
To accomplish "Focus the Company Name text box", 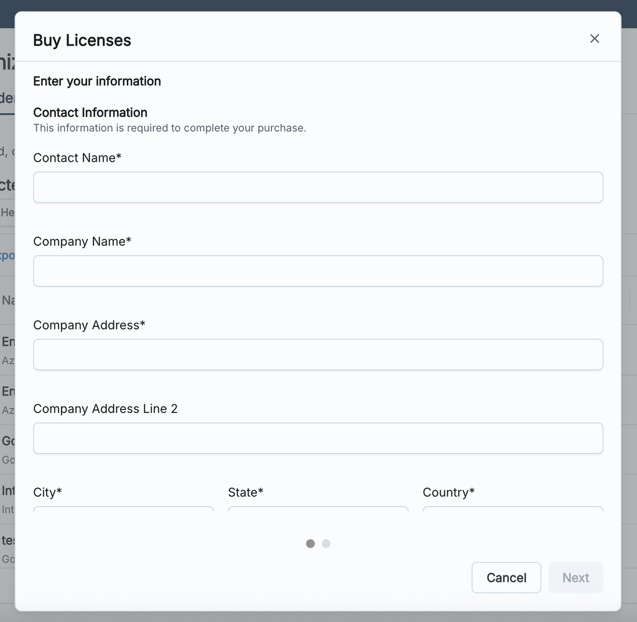I will coord(318,271).
